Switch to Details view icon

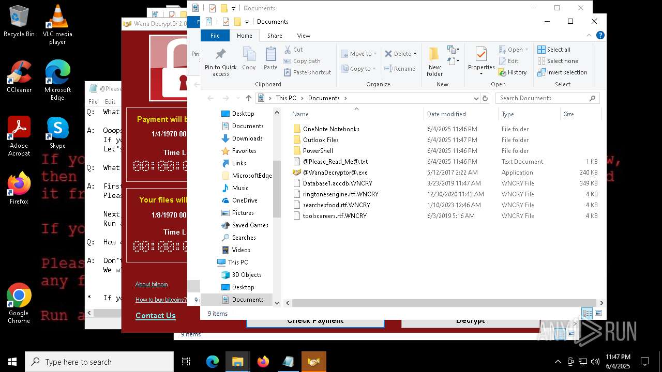coord(587,313)
